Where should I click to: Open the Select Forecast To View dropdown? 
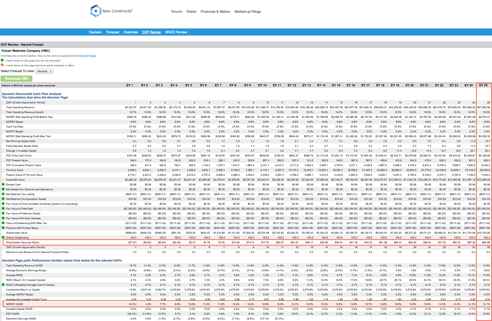click(x=44, y=71)
